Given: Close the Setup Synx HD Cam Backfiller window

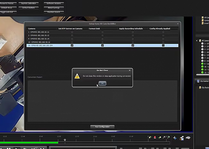Looking at the screenshot, I should [x=178, y=24].
